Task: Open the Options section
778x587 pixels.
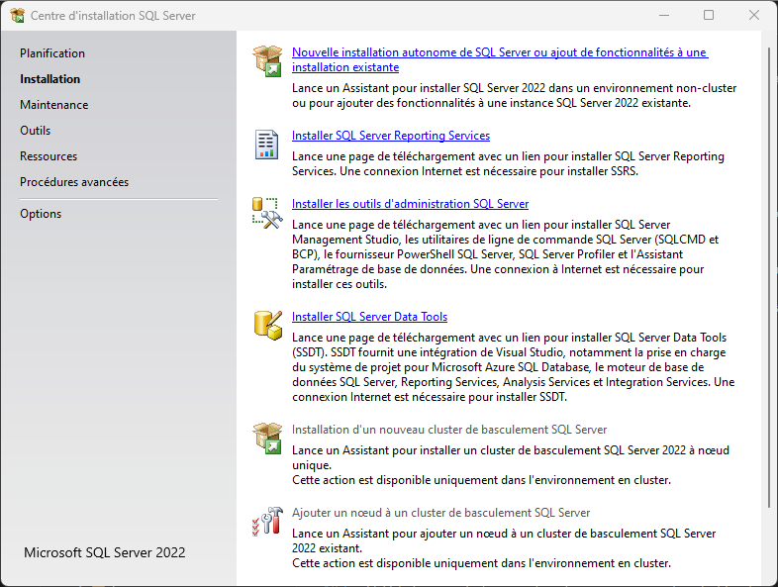Action: tap(41, 214)
